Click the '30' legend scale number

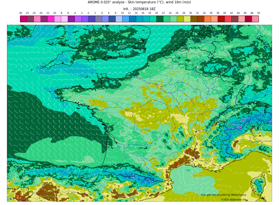pos(190,13)
